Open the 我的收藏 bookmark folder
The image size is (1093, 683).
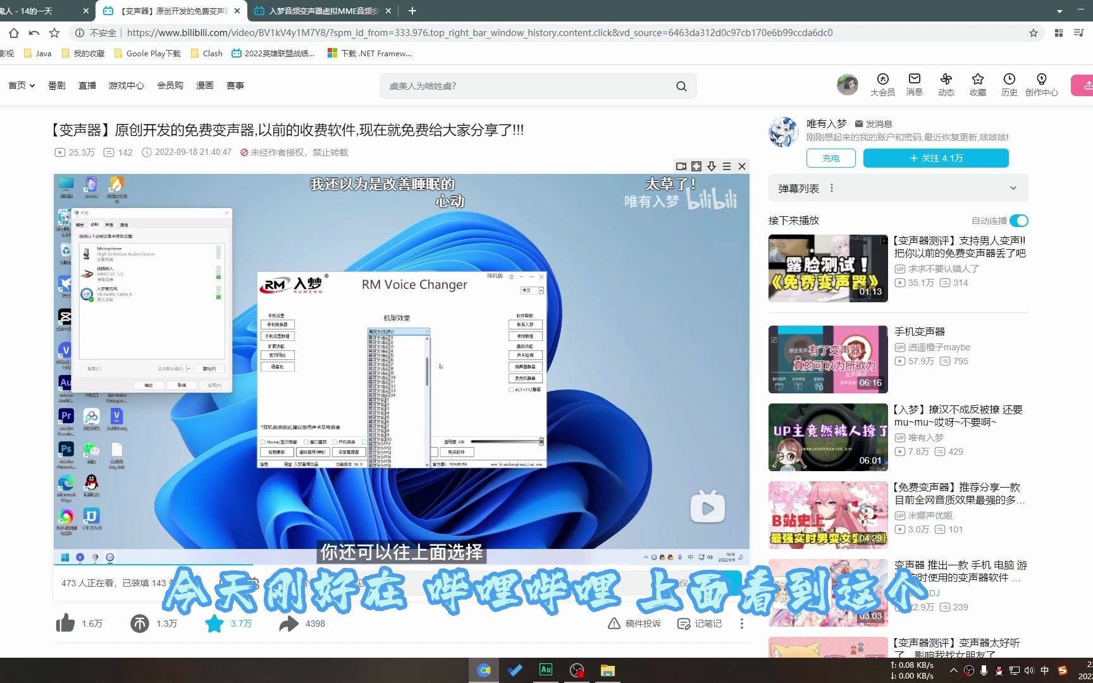click(x=83, y=54)
